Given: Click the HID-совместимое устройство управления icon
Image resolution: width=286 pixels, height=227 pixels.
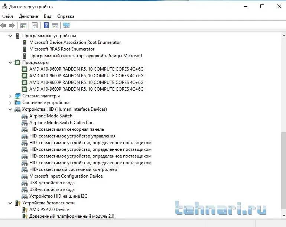Looking at the screenshot, I should click(x=25, y=136).
